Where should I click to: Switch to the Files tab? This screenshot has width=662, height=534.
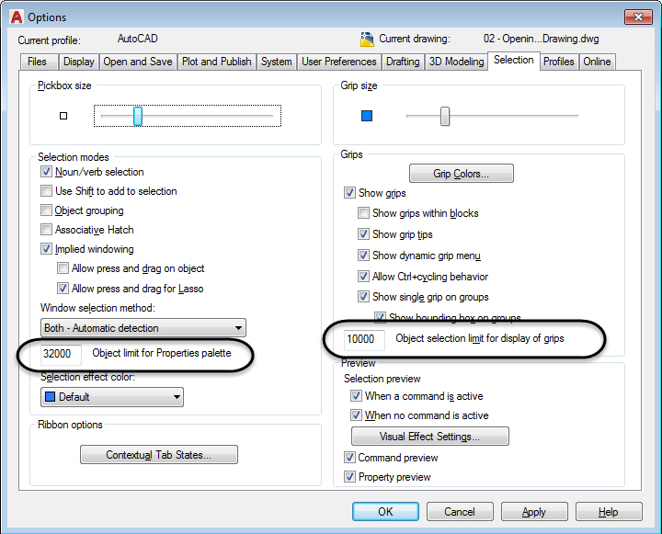click(37, 62)
